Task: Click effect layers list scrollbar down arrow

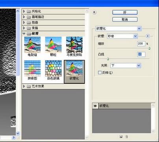Action: (x=153, y=131)
